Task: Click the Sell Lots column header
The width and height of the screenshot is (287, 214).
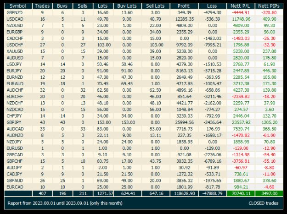Action: (156, 6)
